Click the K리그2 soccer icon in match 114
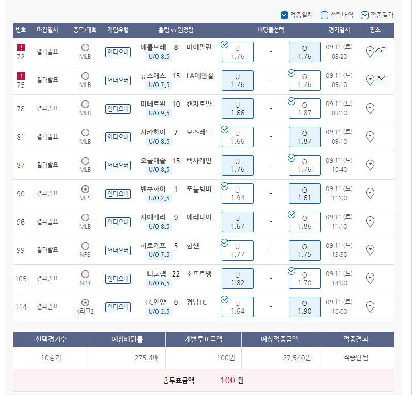The image size is (412, 395). pyautogui.click(x=85, y=302)
